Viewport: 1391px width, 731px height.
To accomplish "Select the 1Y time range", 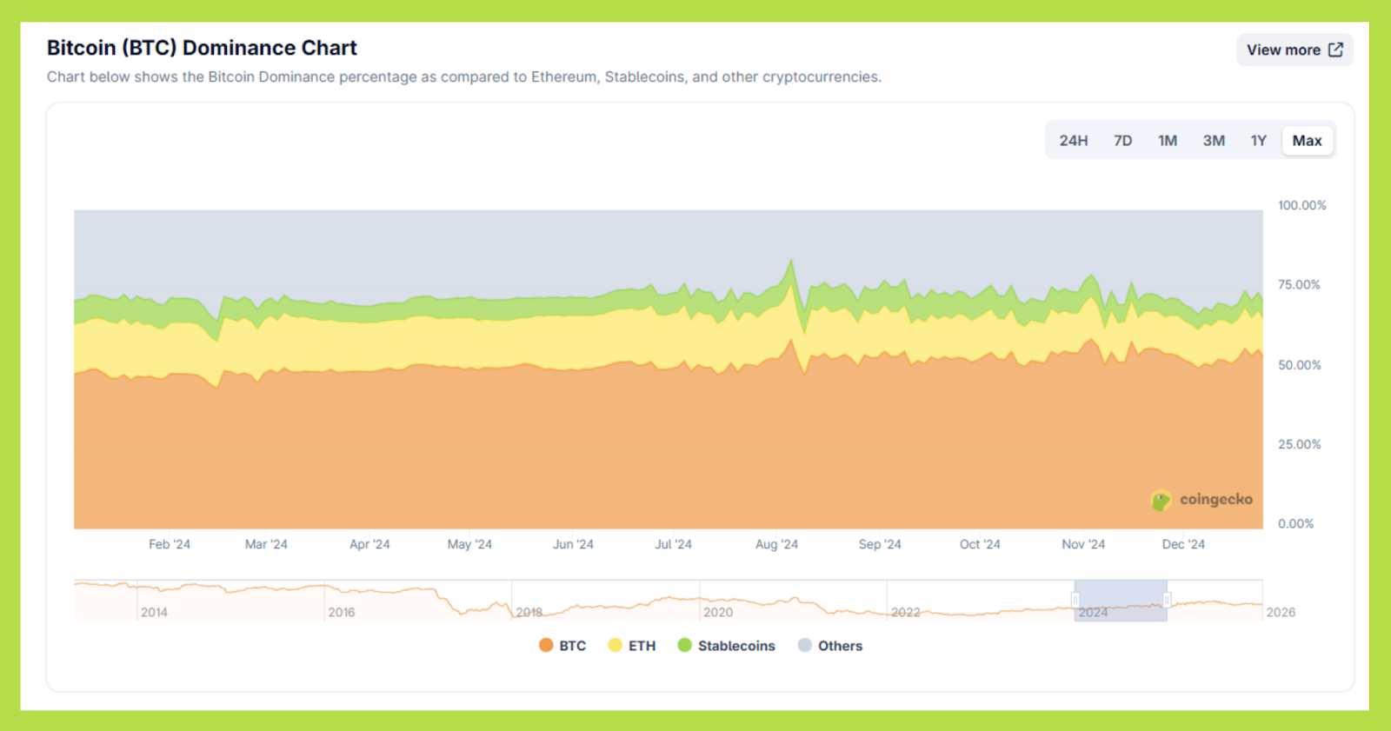I will 1258,141.
